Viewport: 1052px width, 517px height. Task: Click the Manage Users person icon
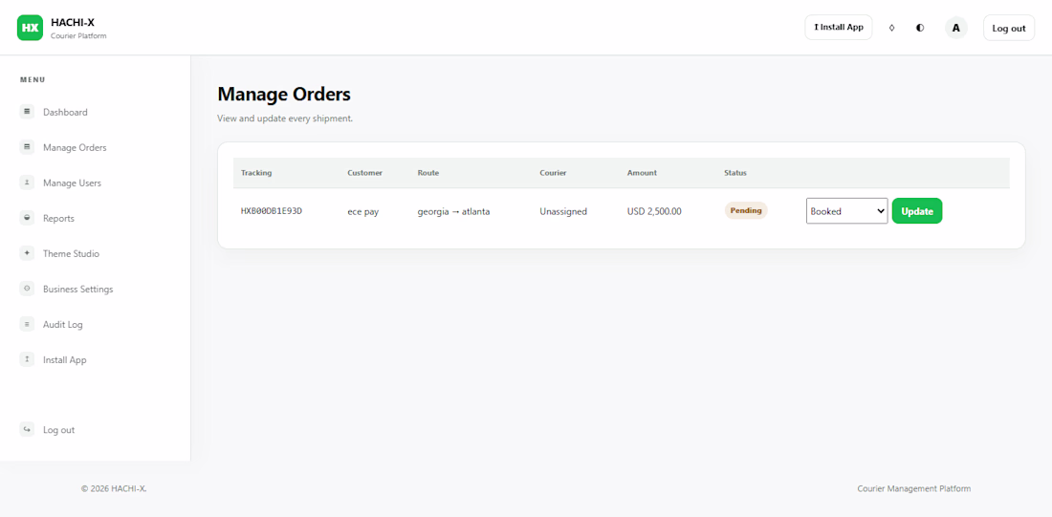tap(27, 183)
